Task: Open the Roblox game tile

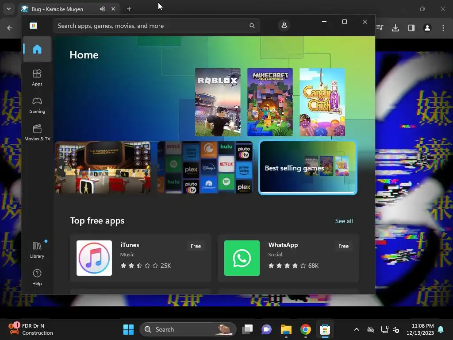Action: coord(218,102)
